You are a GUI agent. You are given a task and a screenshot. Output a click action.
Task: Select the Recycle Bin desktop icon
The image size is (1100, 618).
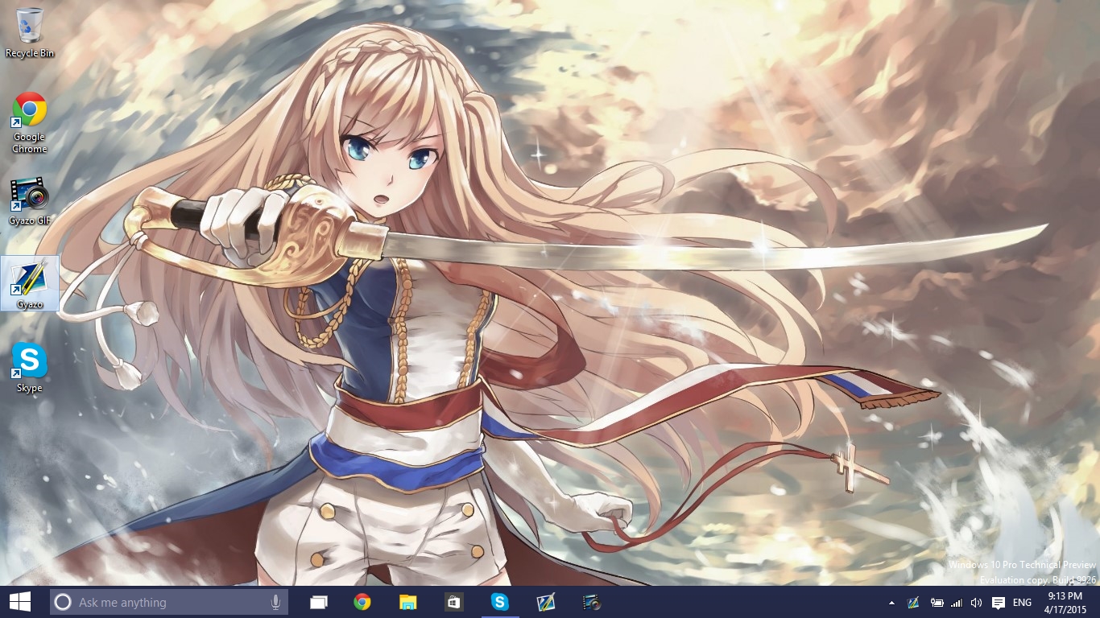point(30,32)
